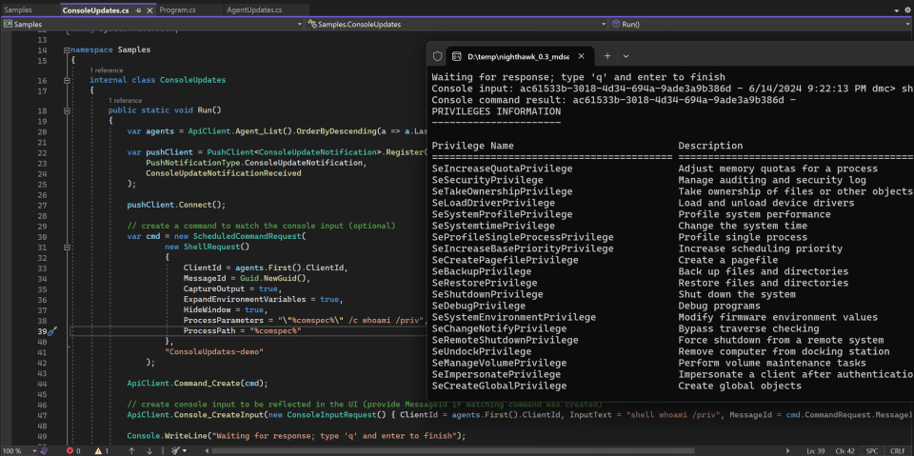
Task: Open the Run() member dropdown
Action: [762, 23]
